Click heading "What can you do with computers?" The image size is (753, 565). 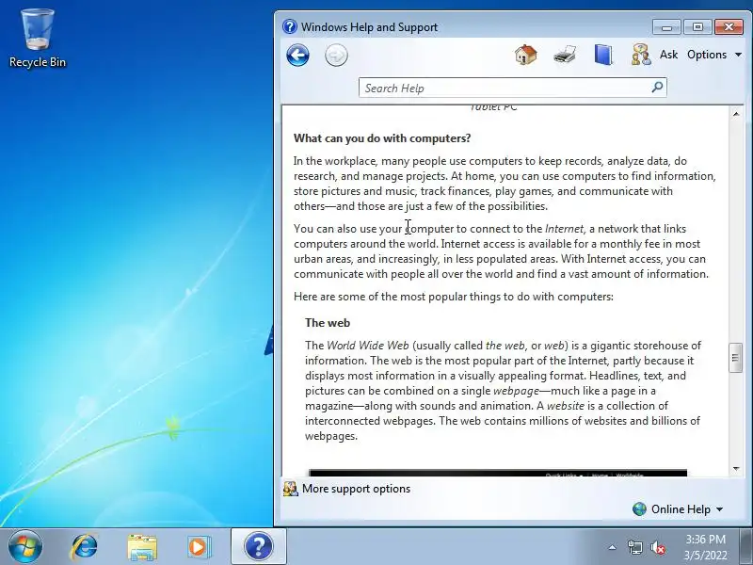382,138
